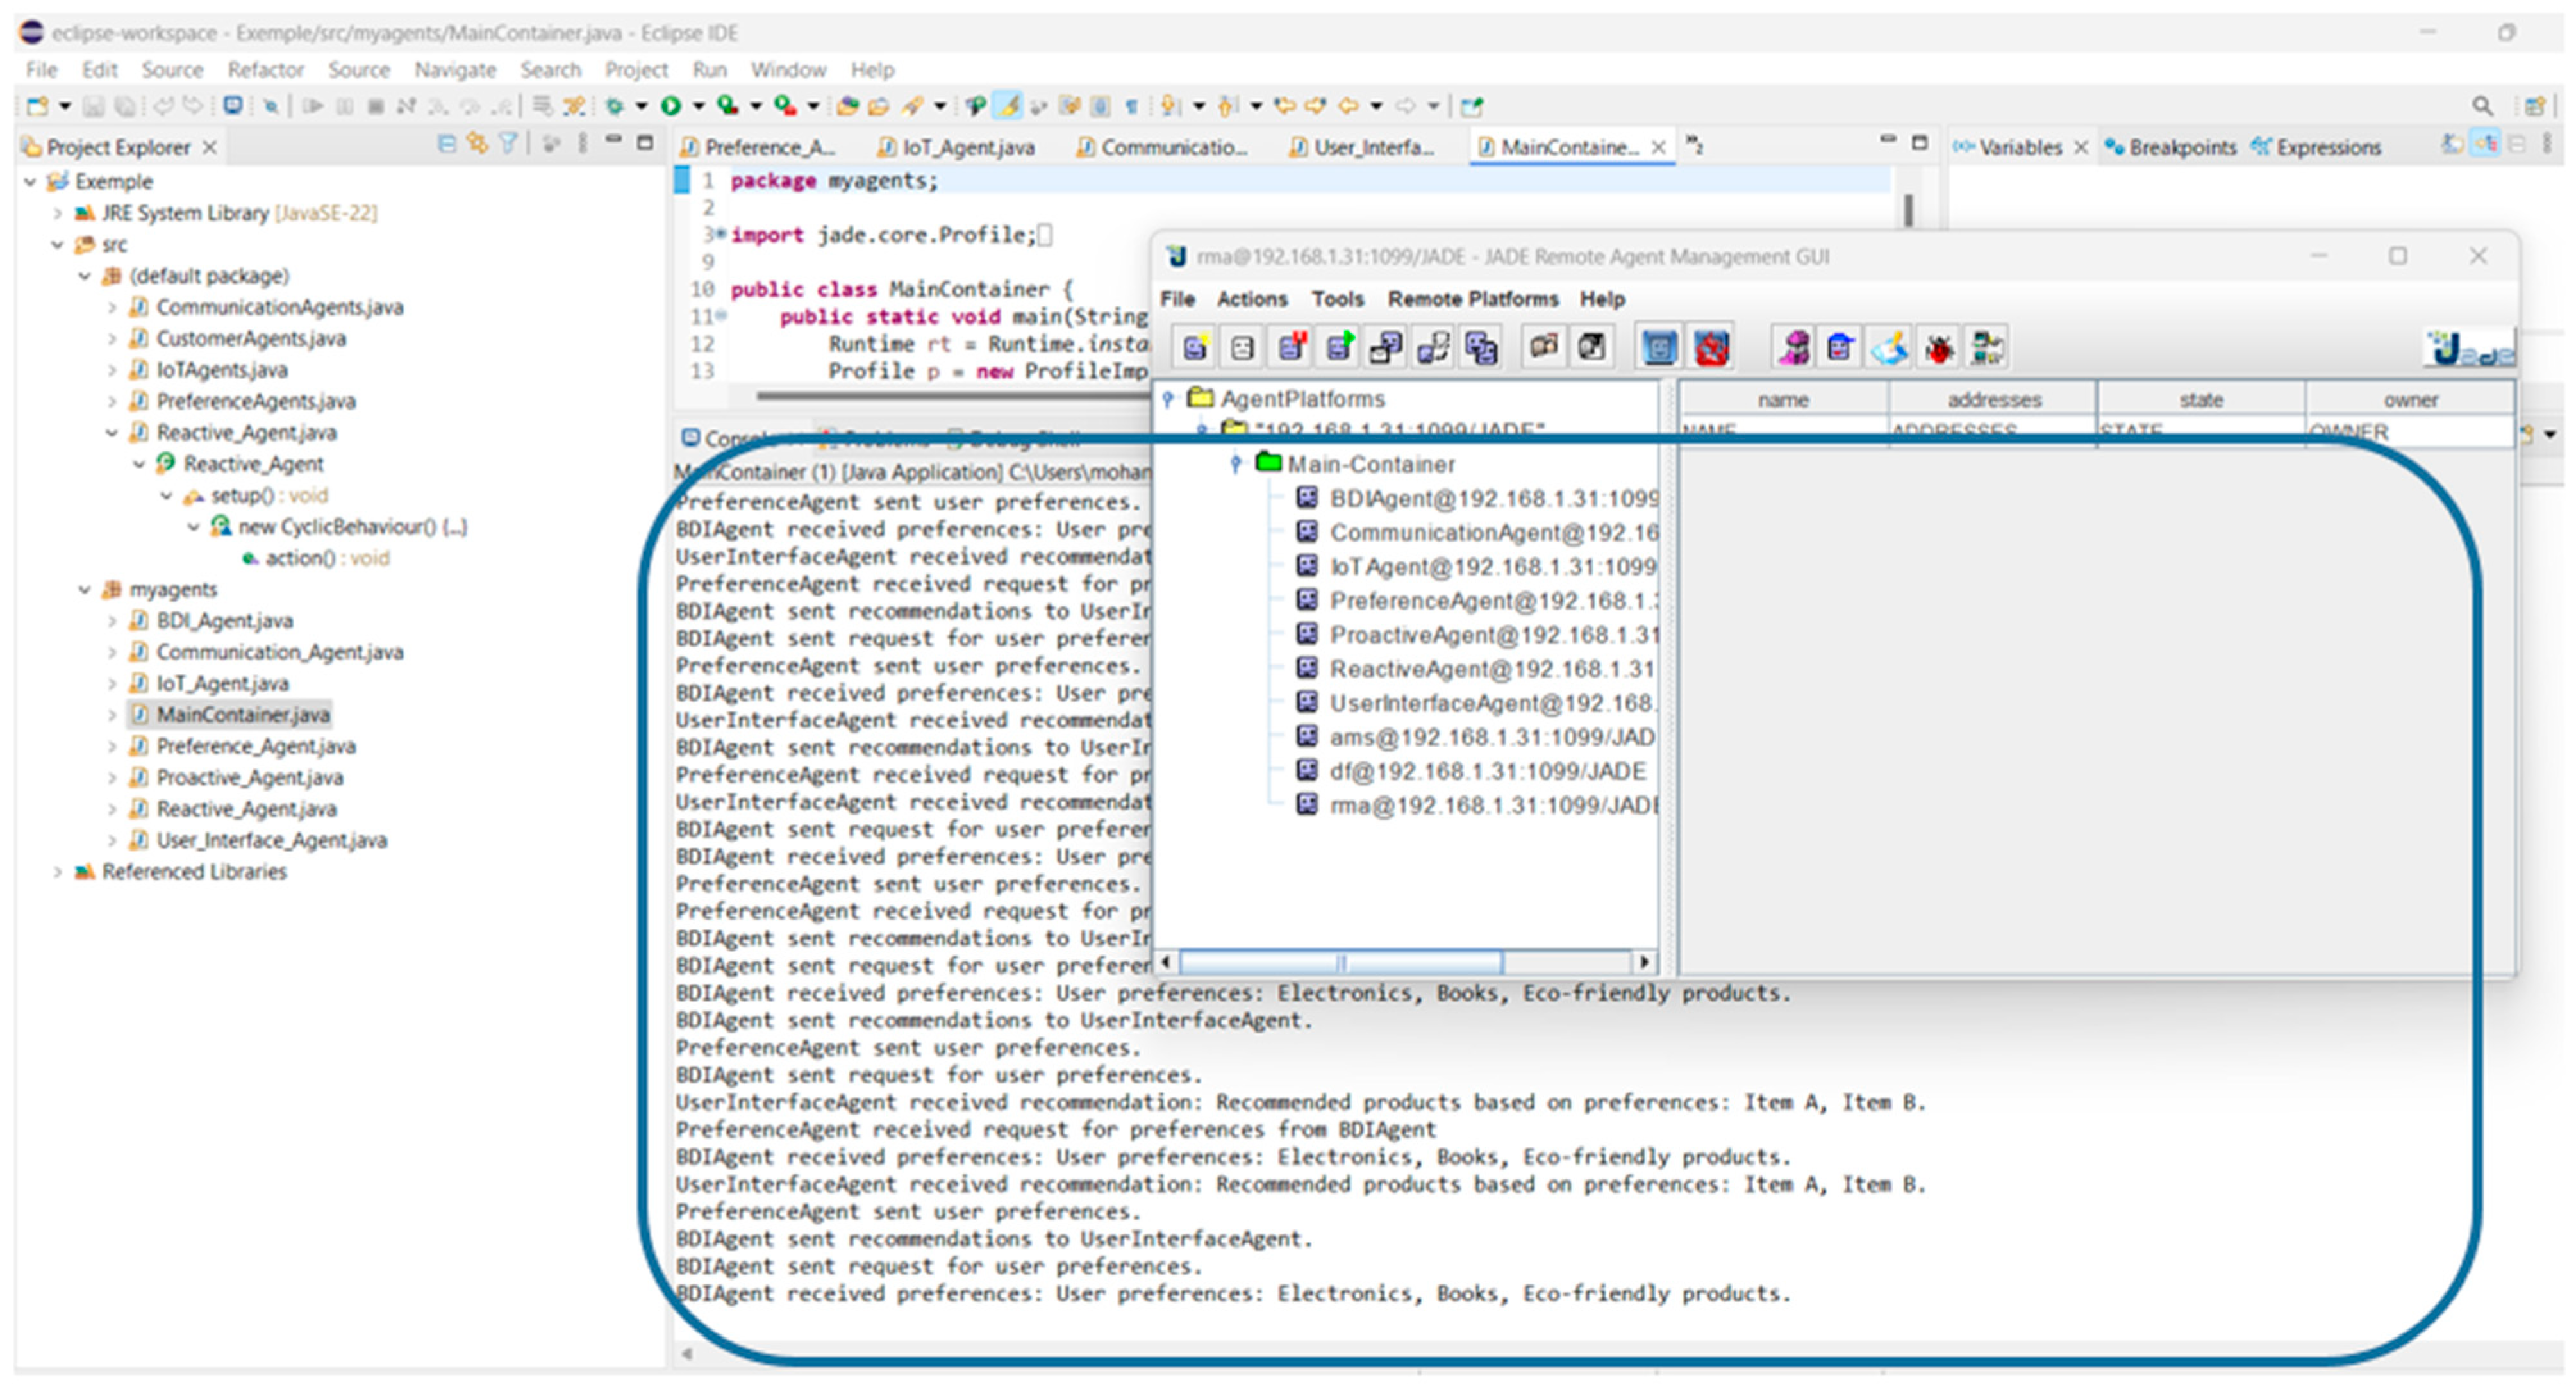The width and height of the screenshot is (2576, 1387).
Task: Open Proactive_Agent.java in Project Explorer
Action: 249,778
